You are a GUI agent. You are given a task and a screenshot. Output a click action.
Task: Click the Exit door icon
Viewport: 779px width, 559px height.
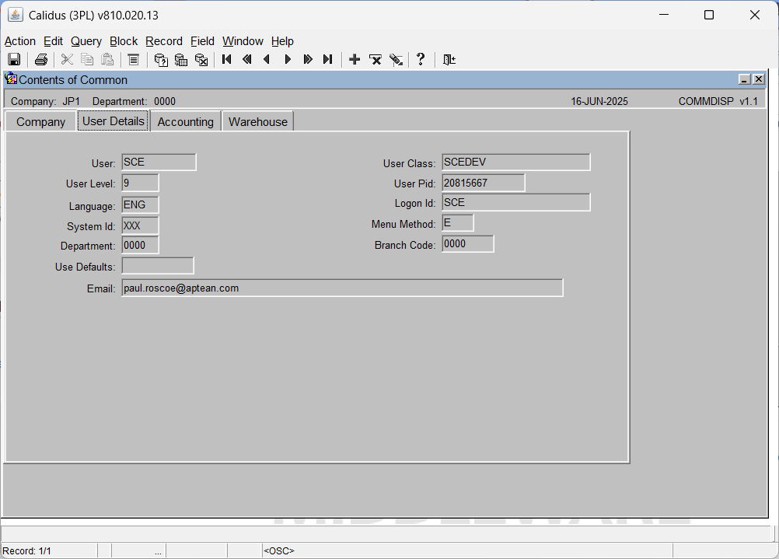click(x=449, y=60)
